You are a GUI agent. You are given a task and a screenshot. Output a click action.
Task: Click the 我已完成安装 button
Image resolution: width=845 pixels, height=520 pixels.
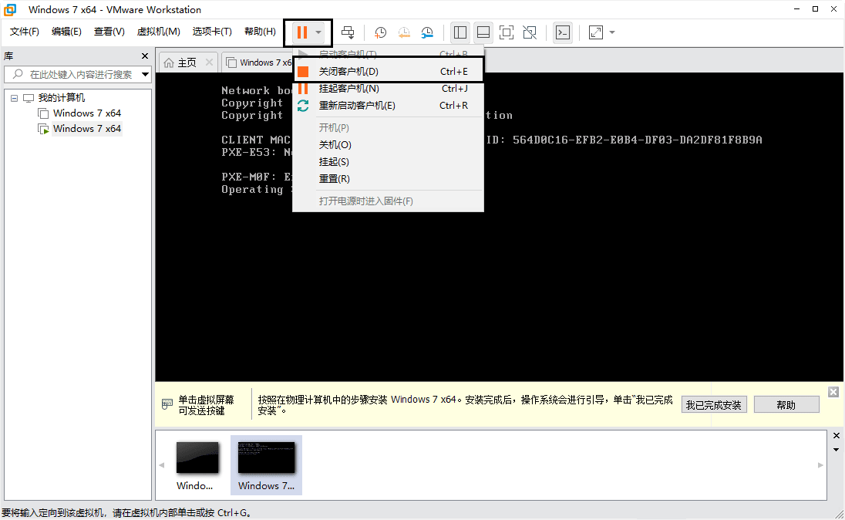pos(713,405)
